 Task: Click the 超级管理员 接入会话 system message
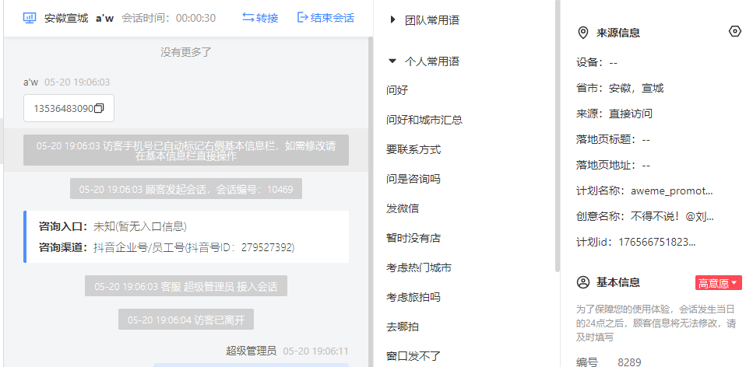coord(186,286)
